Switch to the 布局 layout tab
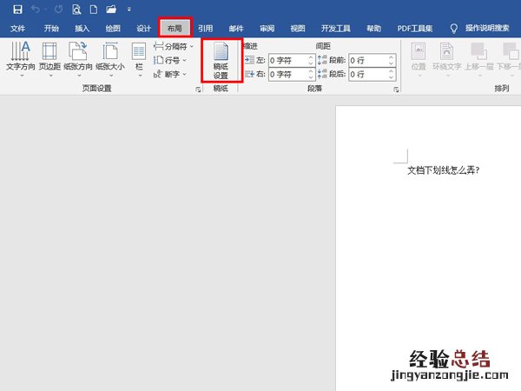The image size is (521, 391). point(175,28)
